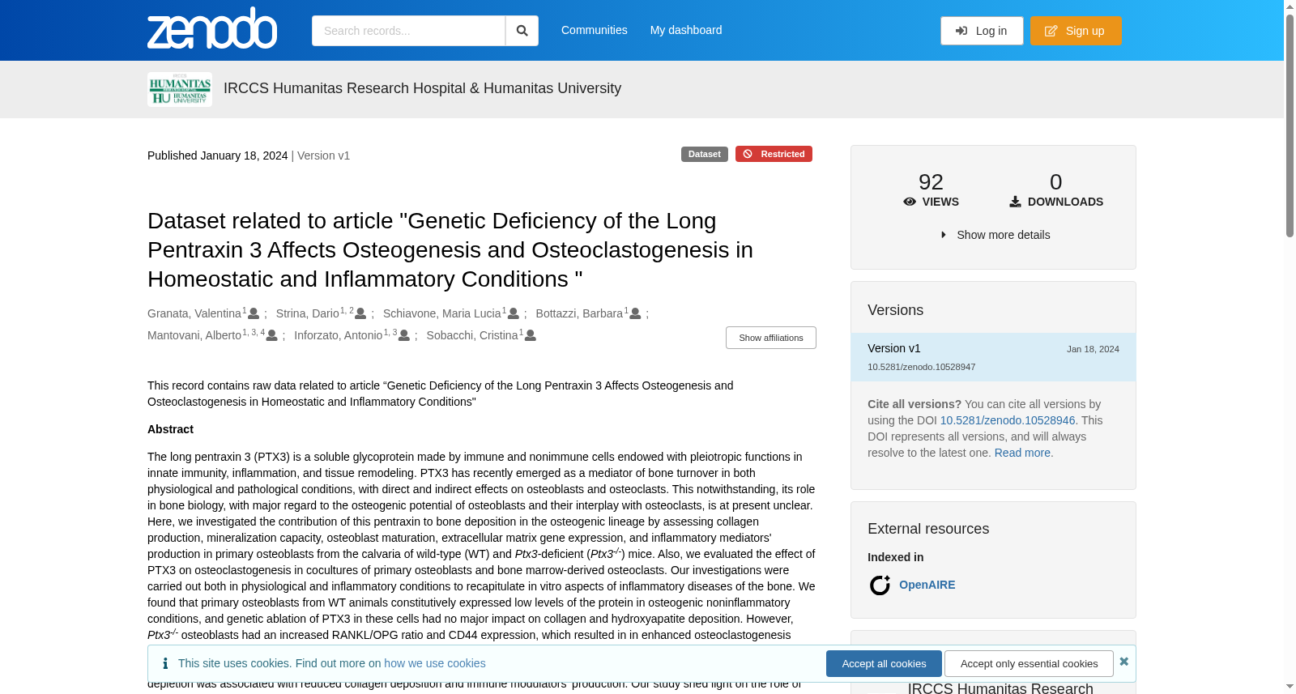Click the Log in button
Screen dimensions: 1296x694
(982, 31)
